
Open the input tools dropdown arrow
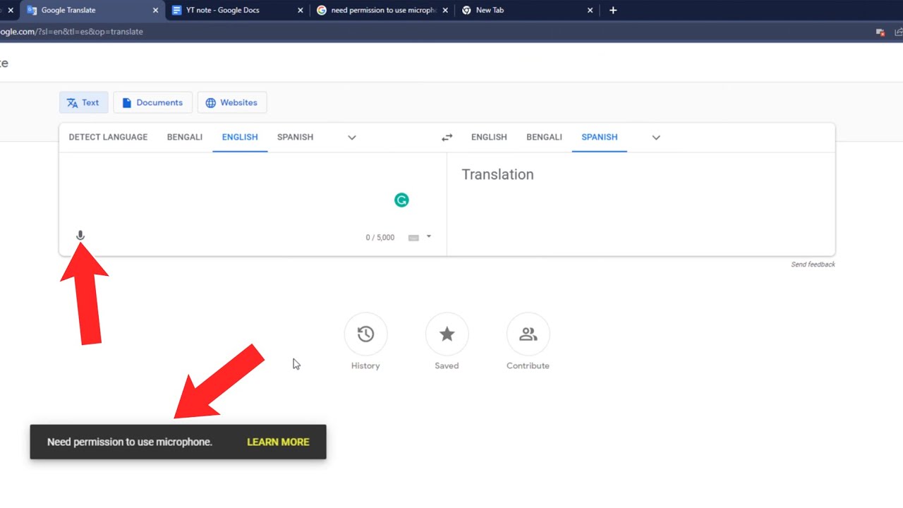pos(428,237)
